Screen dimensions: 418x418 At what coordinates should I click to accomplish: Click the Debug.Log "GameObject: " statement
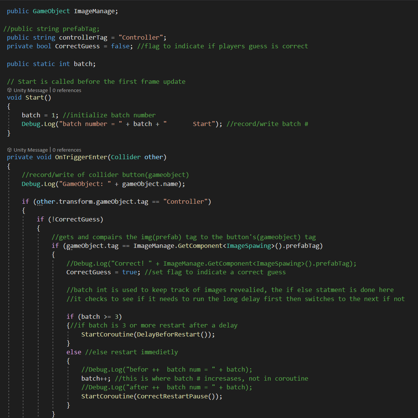click(103, 184)
